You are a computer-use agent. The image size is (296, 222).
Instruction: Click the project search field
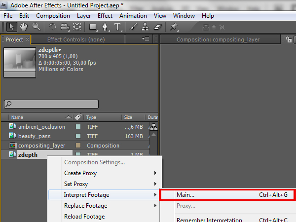pyautogui.click(x=51, y=104)
